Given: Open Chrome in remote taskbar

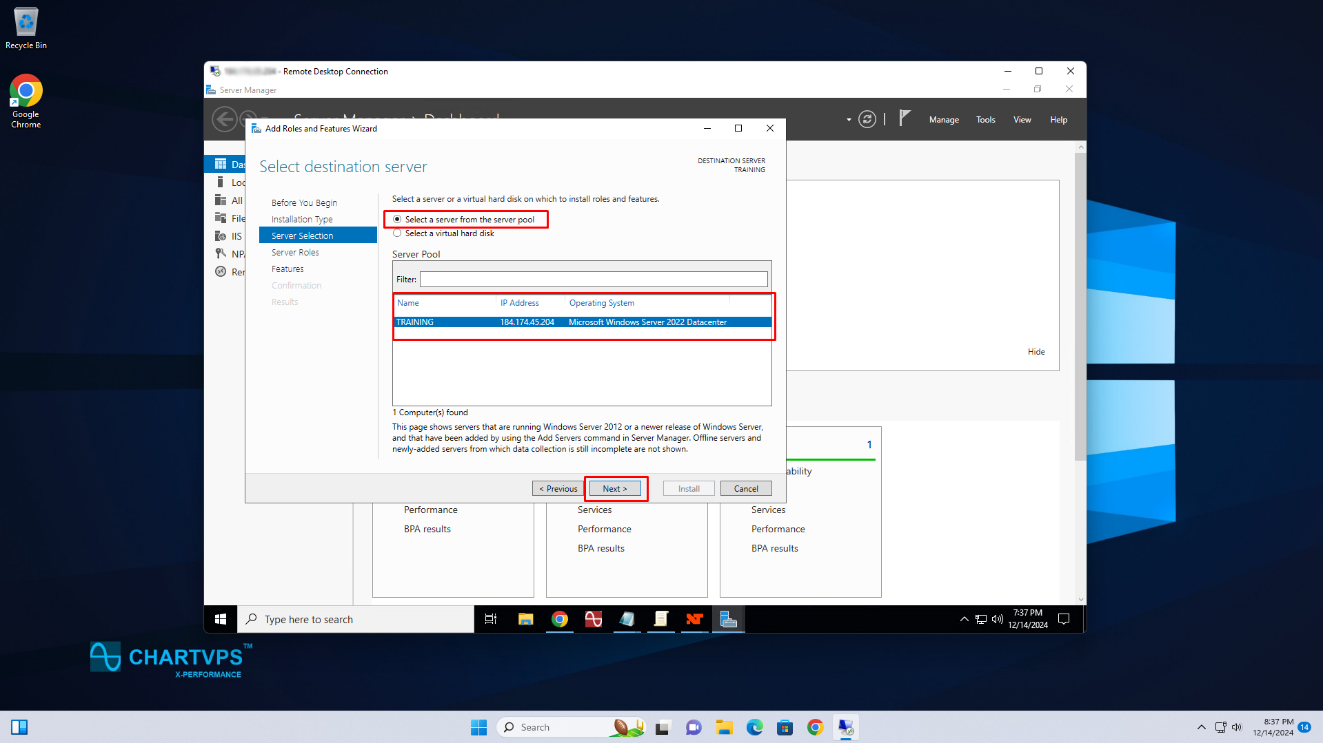Looking at the screenshot, I should click(560, 619).
